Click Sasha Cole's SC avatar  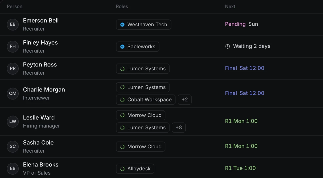coord(13,146)
